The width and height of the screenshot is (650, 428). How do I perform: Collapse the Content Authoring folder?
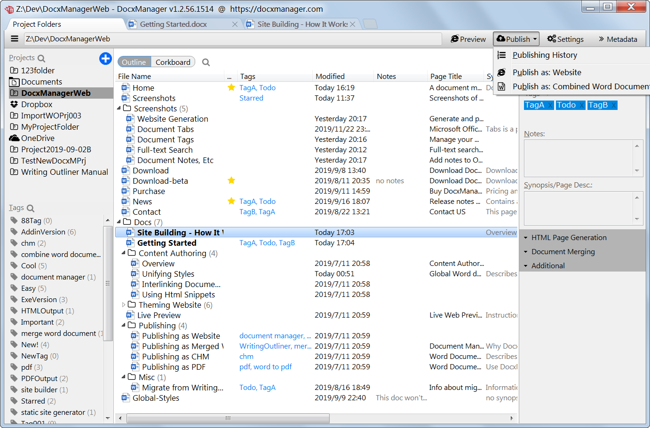coord(124,253)
